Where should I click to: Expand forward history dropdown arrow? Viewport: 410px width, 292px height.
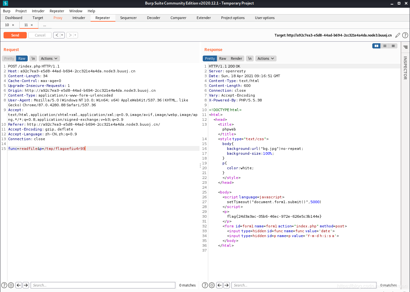[76, 35]
